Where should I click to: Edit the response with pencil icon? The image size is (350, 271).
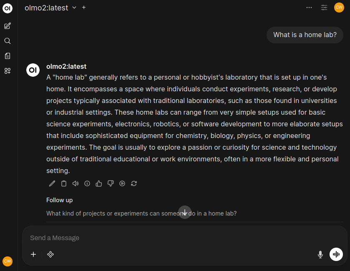pos(52,183)
